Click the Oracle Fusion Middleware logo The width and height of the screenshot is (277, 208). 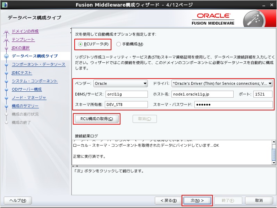213,19
